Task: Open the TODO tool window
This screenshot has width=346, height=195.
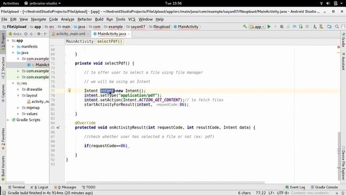Action: [89, 187]
